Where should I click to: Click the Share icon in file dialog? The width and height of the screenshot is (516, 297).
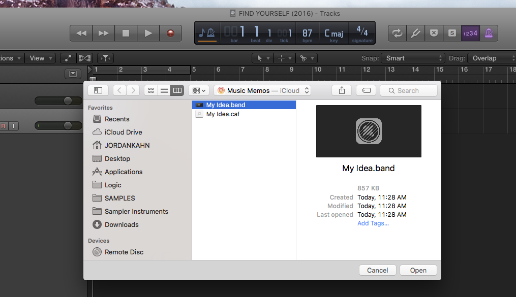coord(342,90)
